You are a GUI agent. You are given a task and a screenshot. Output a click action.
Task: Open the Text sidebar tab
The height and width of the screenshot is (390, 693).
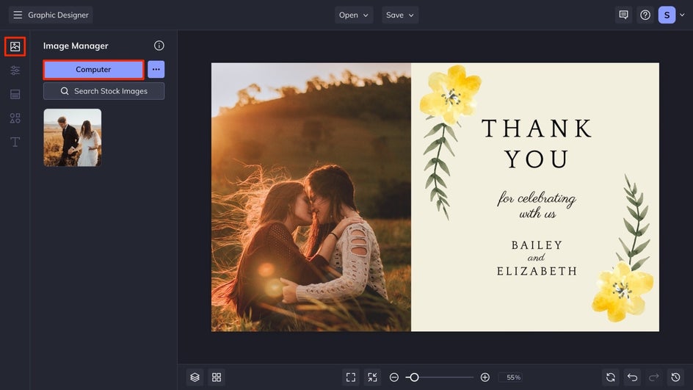click(15, 142)
